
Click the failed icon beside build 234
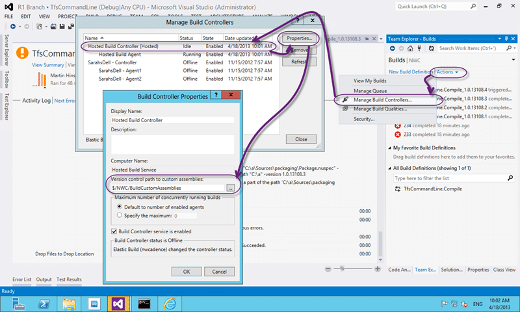tap(398, 125)
